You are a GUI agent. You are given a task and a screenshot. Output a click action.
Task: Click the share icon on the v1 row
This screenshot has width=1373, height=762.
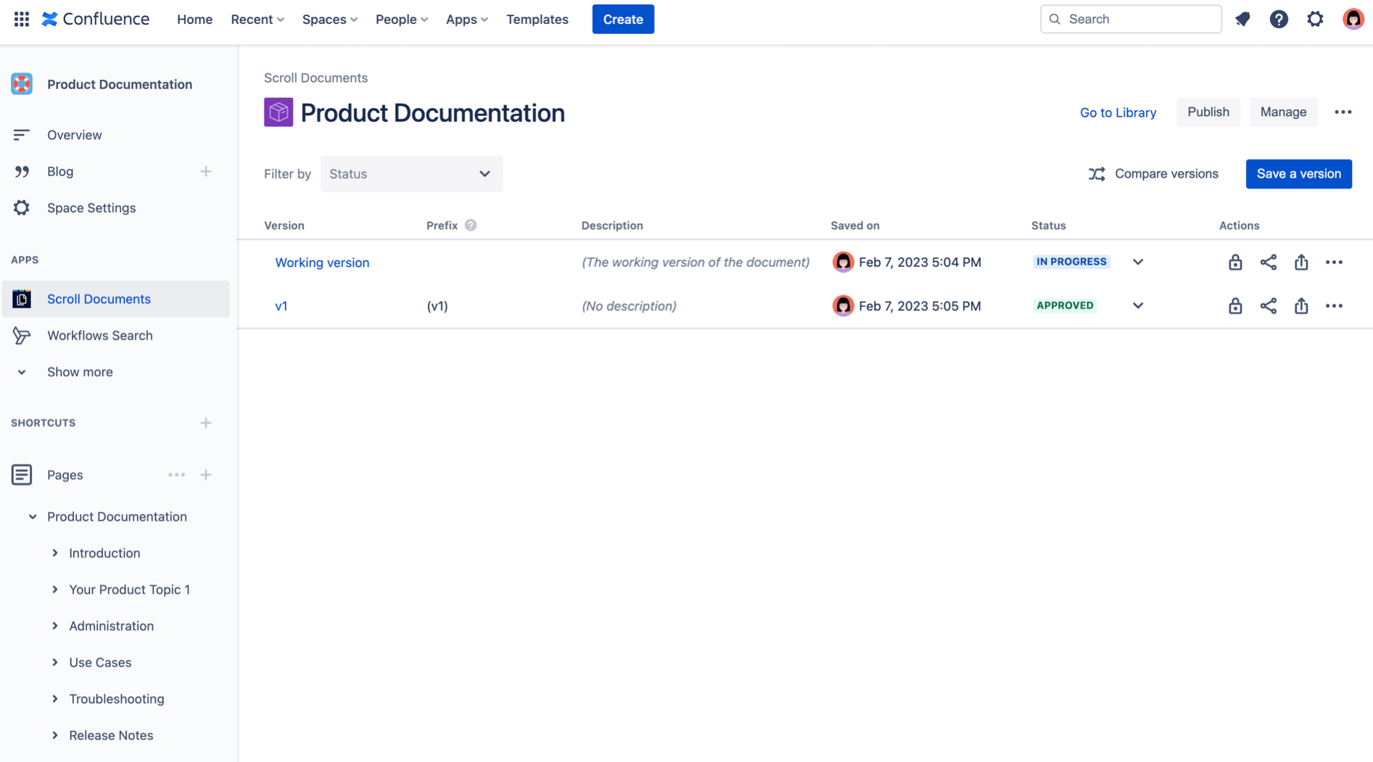pyautogui.click(x=1269, y=305)
